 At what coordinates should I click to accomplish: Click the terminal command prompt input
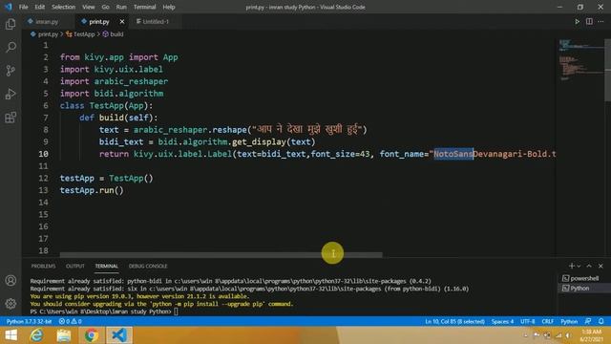(176, 312)
